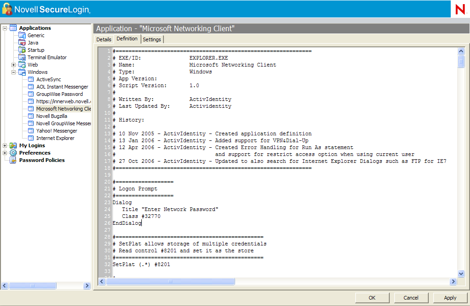Image resolution: width=470 pixels, height=306 pixels.
Task: Select Novell Bugzilla entry
Action: coord(52,116)
